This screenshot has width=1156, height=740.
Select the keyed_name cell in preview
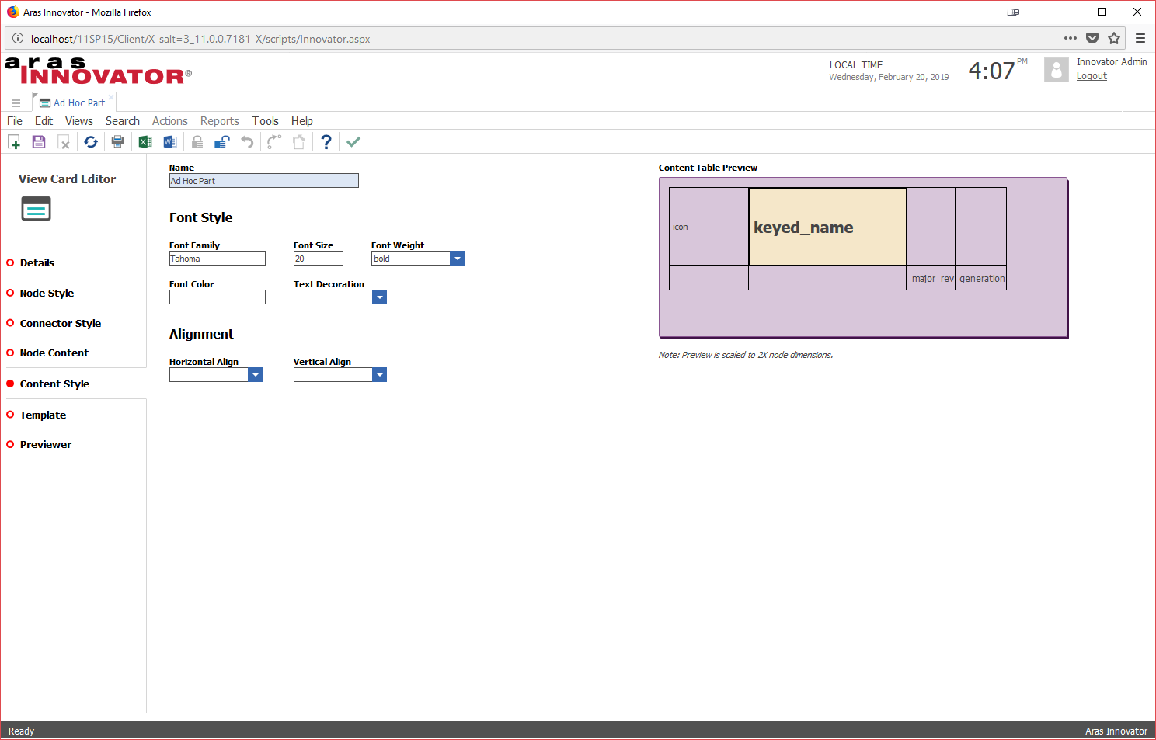[x=827, y=227]
